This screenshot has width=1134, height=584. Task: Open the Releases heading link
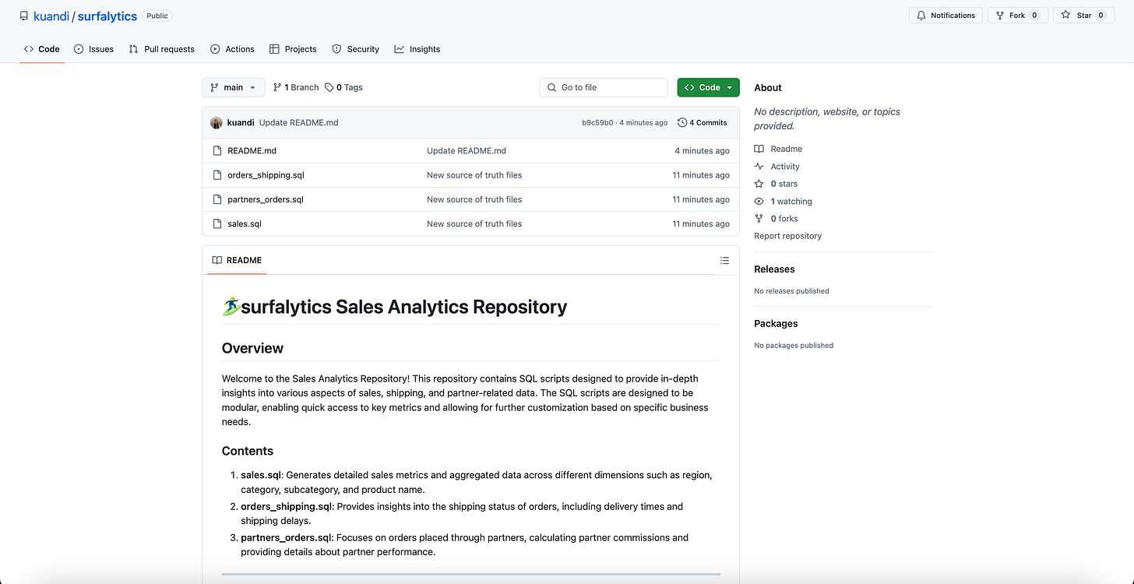point(774,269)
